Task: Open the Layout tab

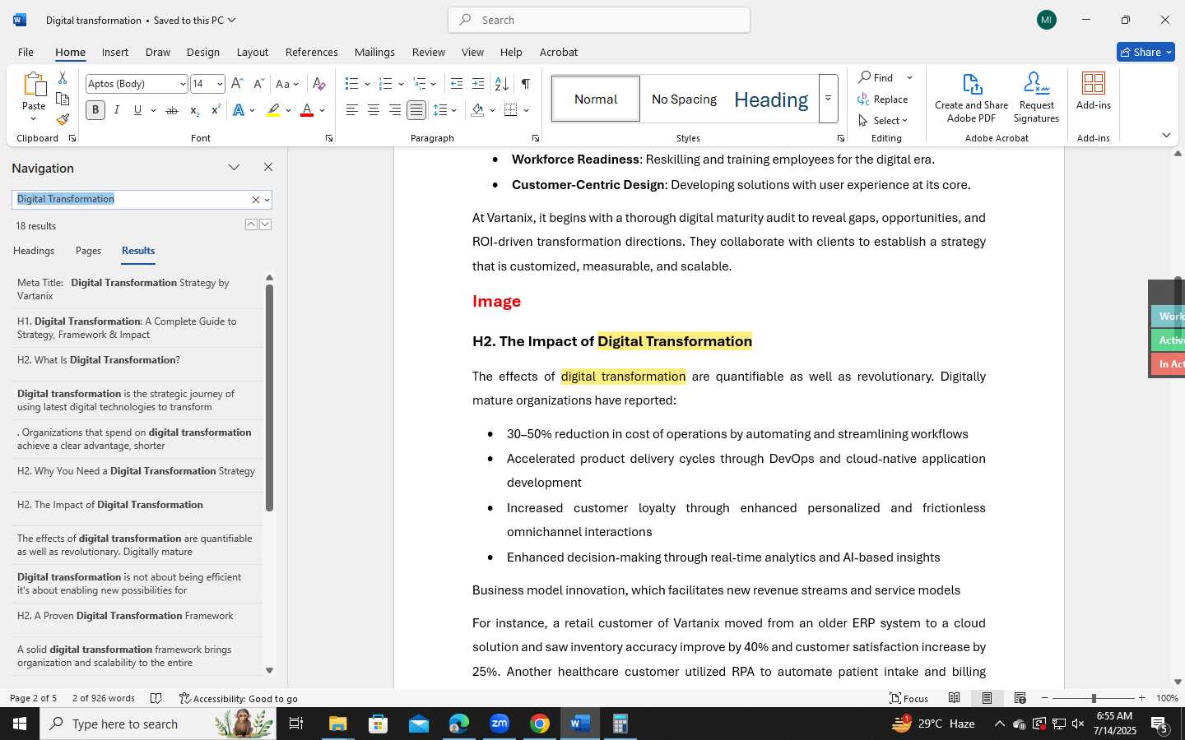Action: coord(253,52)
